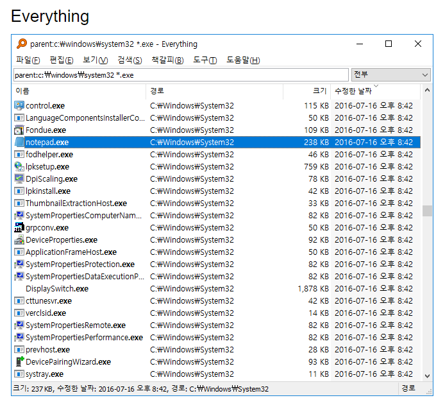
Task: Select systray.exe in the results list
Action: pyautogui.click(x=44, y=374)
